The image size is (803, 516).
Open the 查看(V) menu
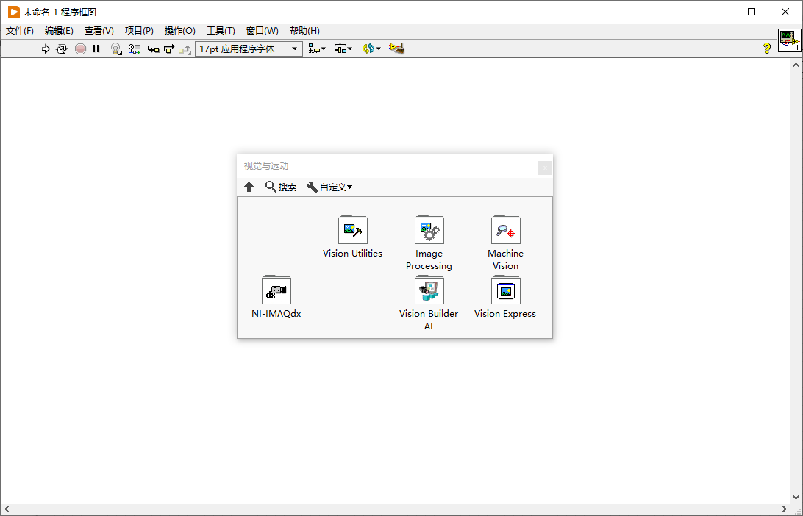point(99,31)
